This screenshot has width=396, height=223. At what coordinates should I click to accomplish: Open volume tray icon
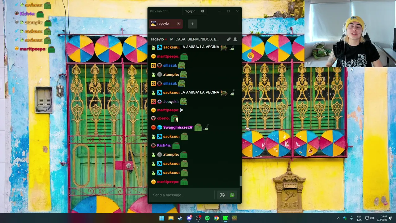point(372,218)
